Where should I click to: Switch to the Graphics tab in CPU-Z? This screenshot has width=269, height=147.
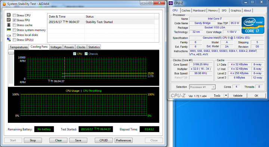[x=236, y=10]
